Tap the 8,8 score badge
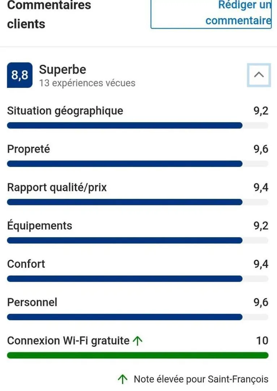The height and width of the screenshot is (391, 277). pos(20,75)
